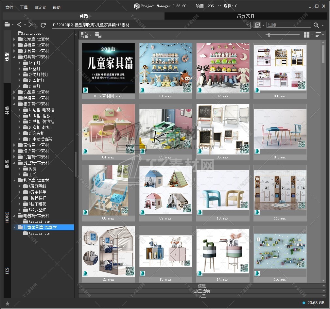
Task: Open the sort options icon
Action: click(318, 35)
